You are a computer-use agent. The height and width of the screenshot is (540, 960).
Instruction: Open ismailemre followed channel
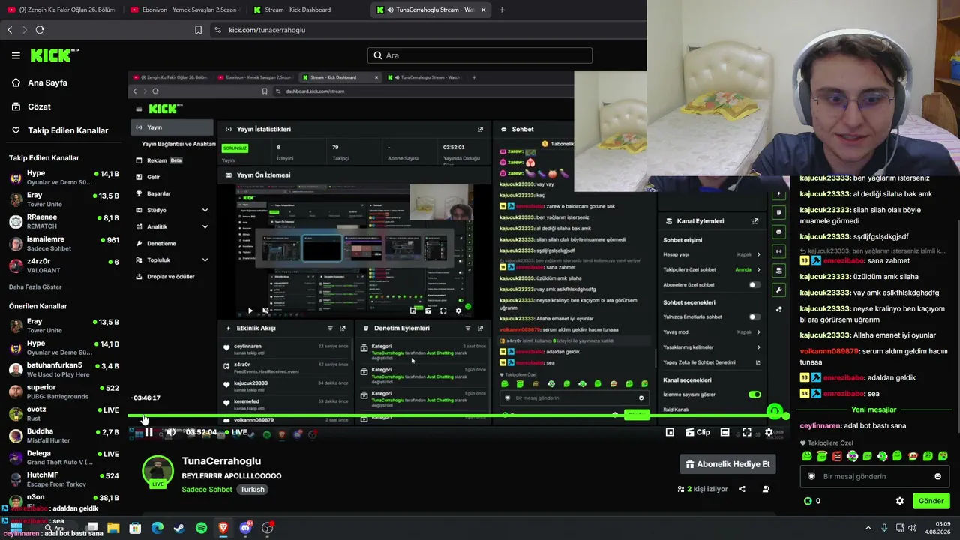[64, 244]
